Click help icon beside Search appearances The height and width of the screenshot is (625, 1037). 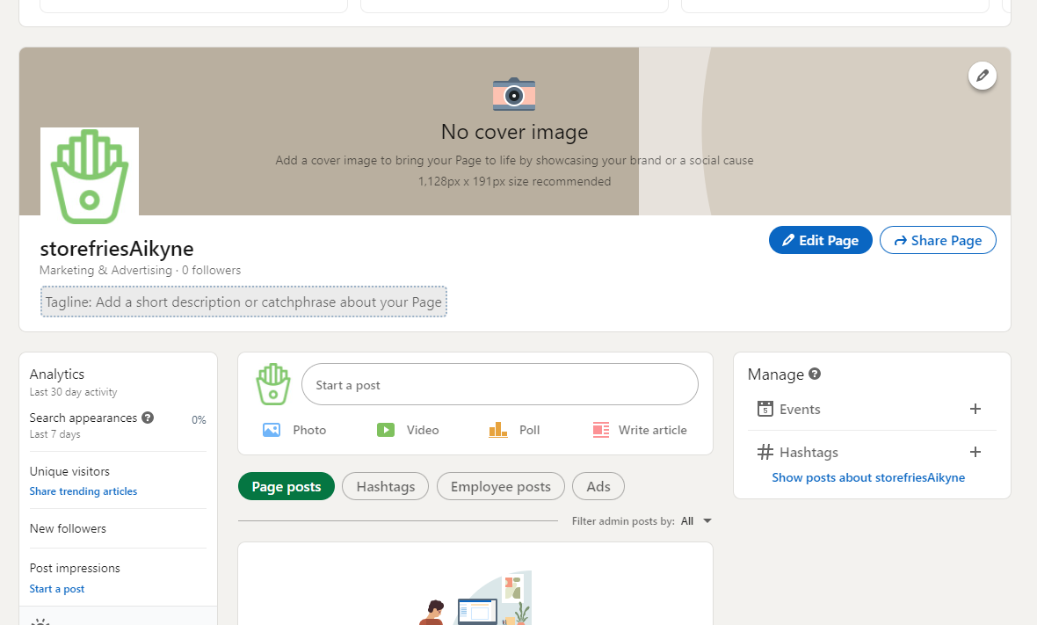pyautogui.click(x=148, y=418)
